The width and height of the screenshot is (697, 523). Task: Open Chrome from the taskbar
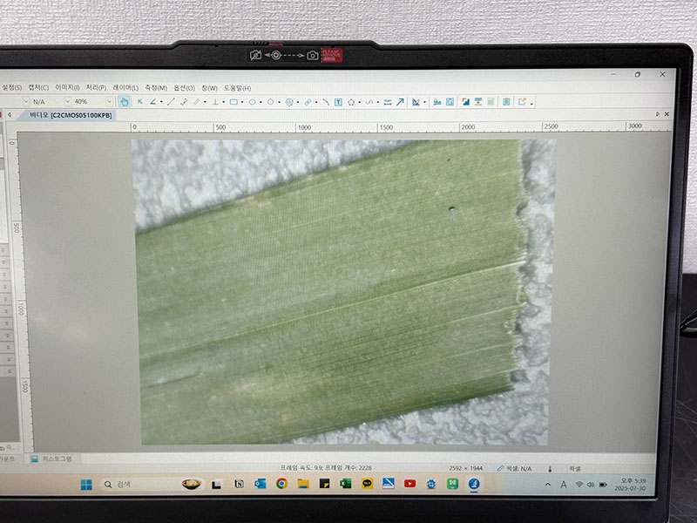tap(281, 484)
